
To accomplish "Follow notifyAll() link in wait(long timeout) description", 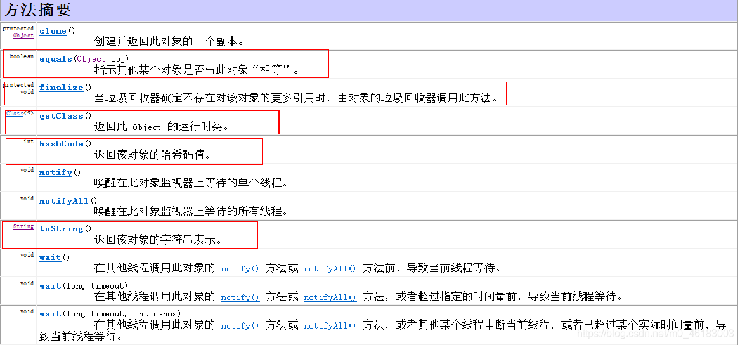I will coord(330,297).
